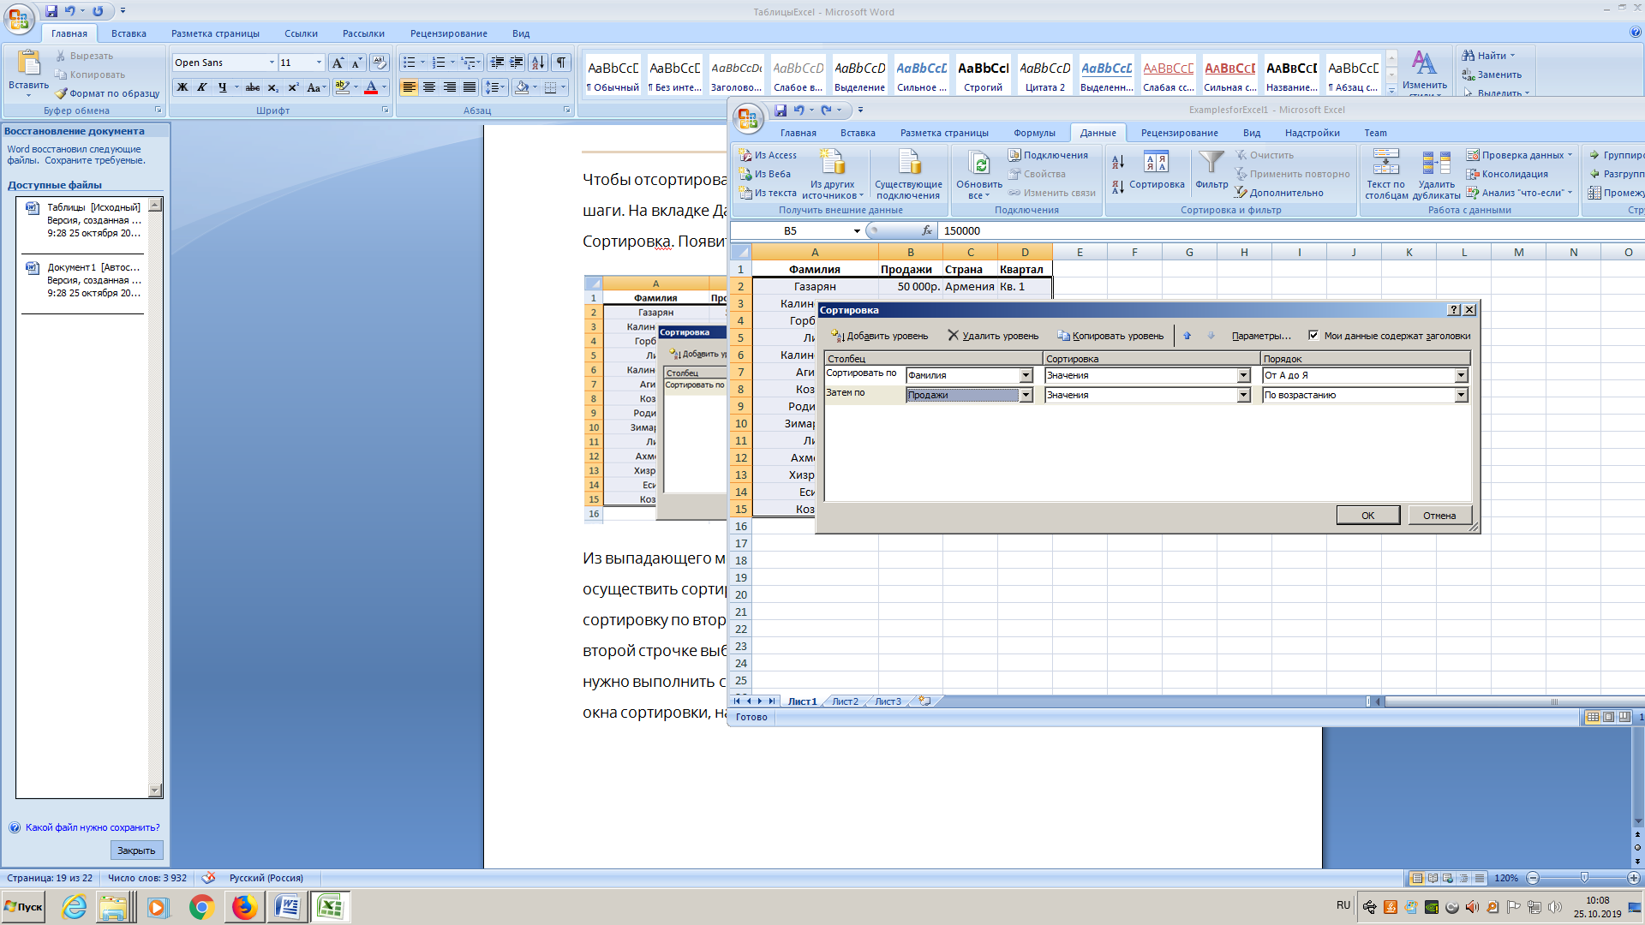Click Отмена in sort dialog
This screenshot has width=1645, height=925.
(x=1439, y=516)
